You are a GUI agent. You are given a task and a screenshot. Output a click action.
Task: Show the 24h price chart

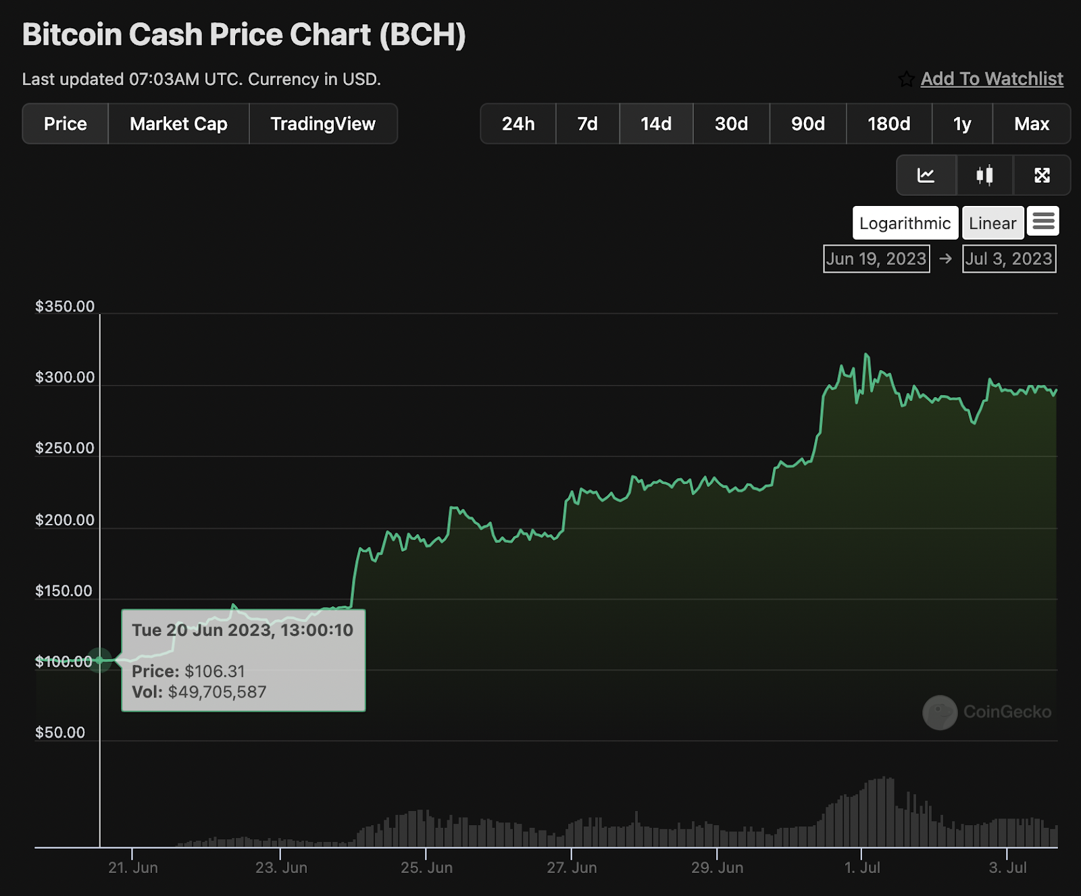[518, 124]
